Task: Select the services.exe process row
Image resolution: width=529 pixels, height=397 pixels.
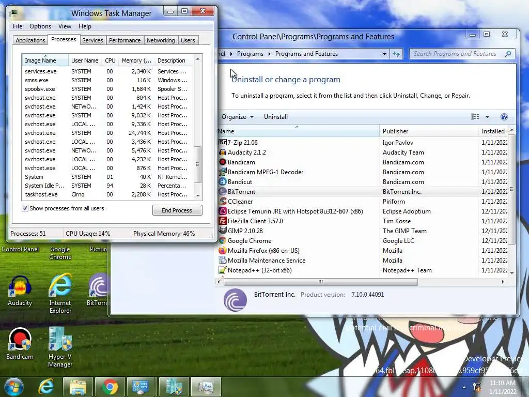Action: pyautogui.click(x=107, y=71)
